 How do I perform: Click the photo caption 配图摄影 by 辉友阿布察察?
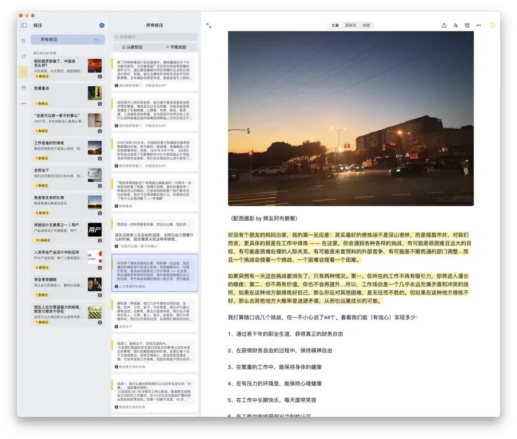coord(263,218)
